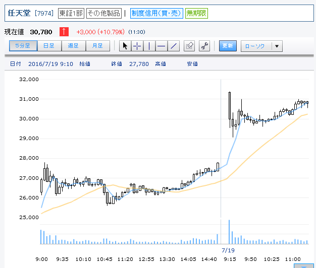Image resolution: width=316 pixels, height=268 pixels.
Task: Click the 32,000 price axis label
Action: pos(29,80)
